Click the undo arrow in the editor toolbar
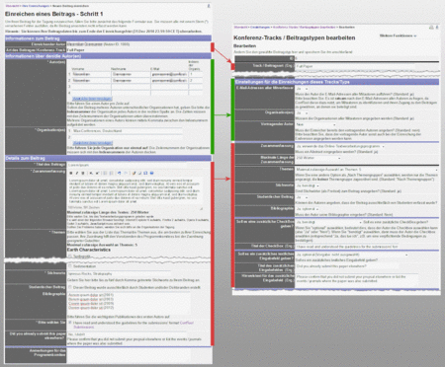This screenshot has height=367, width=445. [119, 173]
